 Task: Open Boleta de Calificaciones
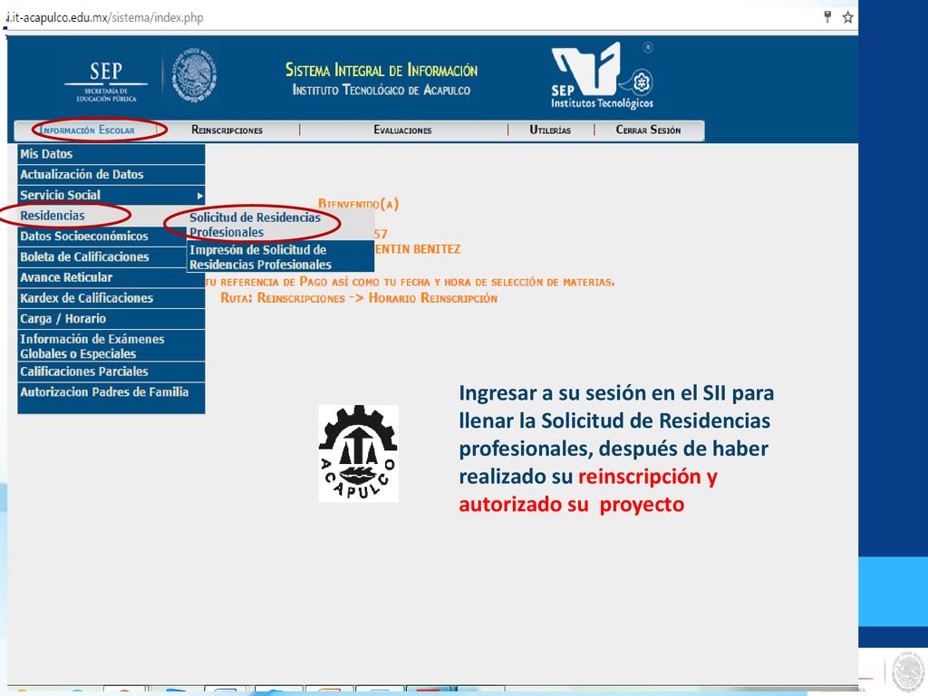point(102,256)
